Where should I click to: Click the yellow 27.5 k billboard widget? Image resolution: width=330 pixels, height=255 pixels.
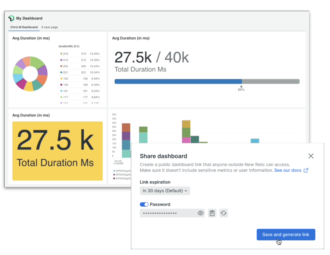(x=58, y=151)
